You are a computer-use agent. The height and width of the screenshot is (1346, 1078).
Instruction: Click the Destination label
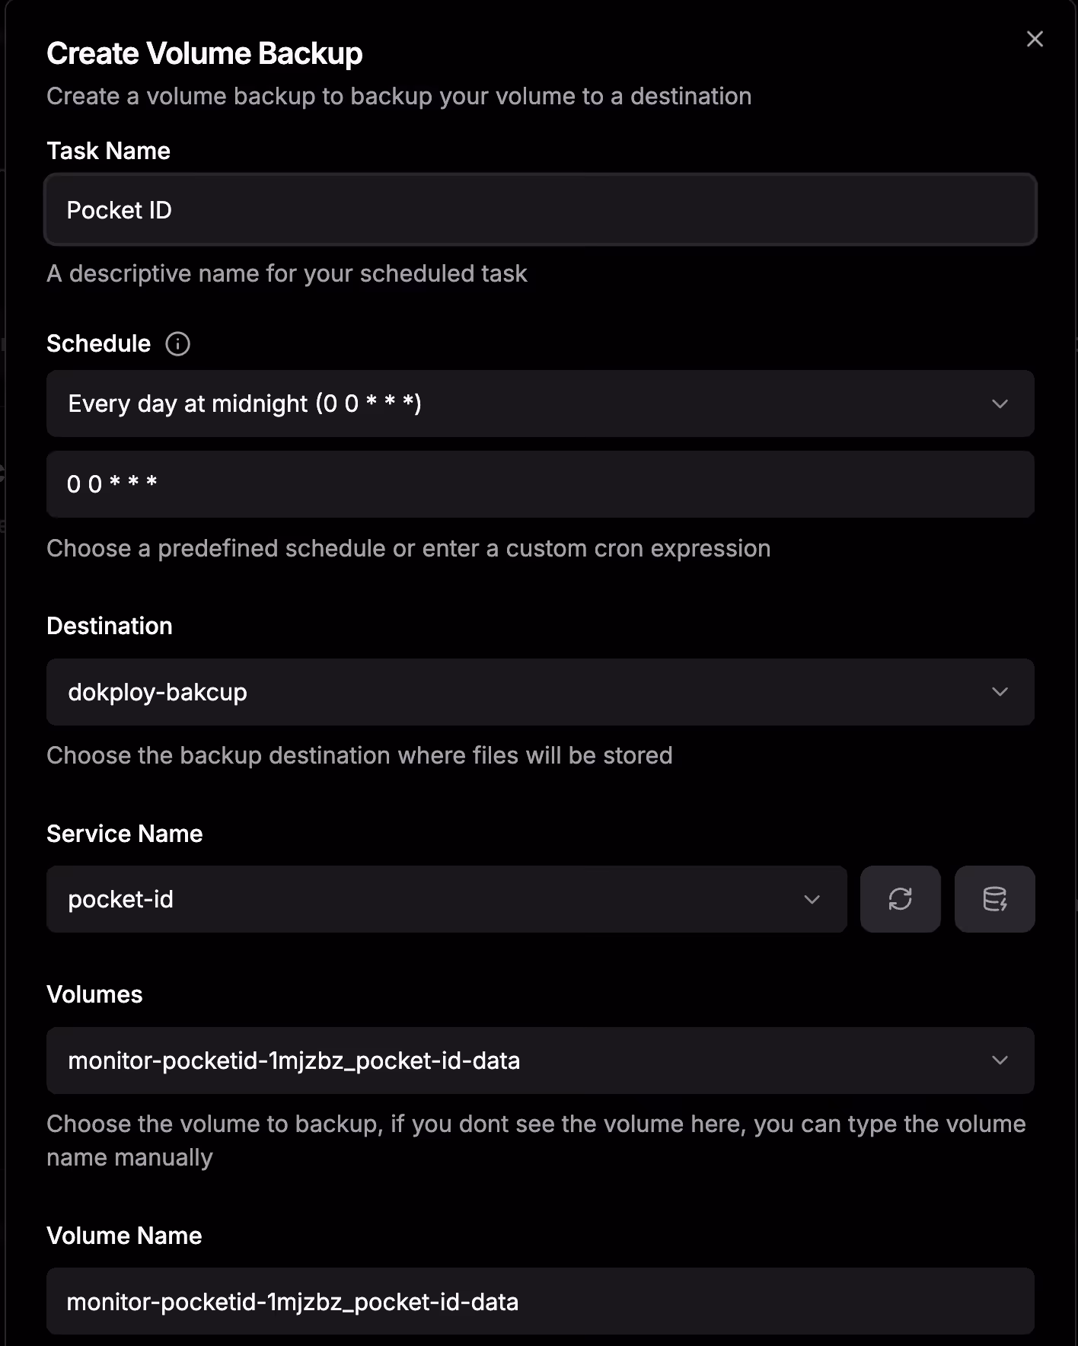pos(109,626)
